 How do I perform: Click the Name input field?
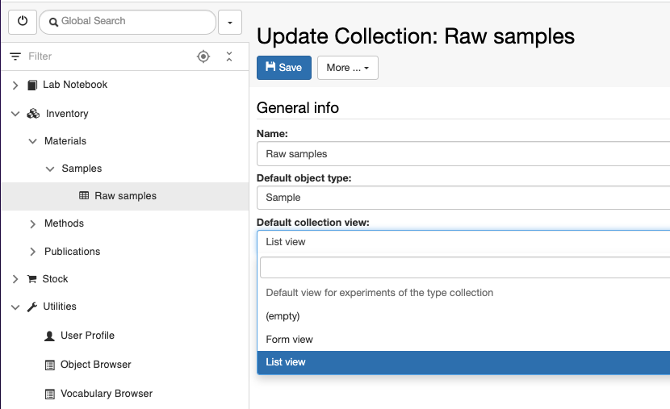point(463,154)
